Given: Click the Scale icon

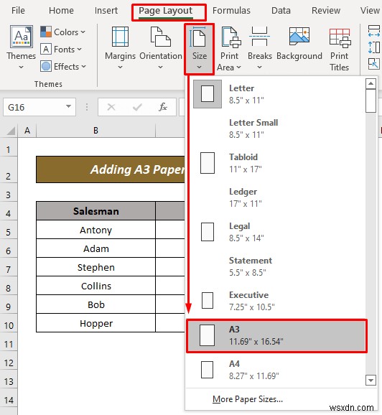Looking at the screenshot, I should click(x=374, y=64).
